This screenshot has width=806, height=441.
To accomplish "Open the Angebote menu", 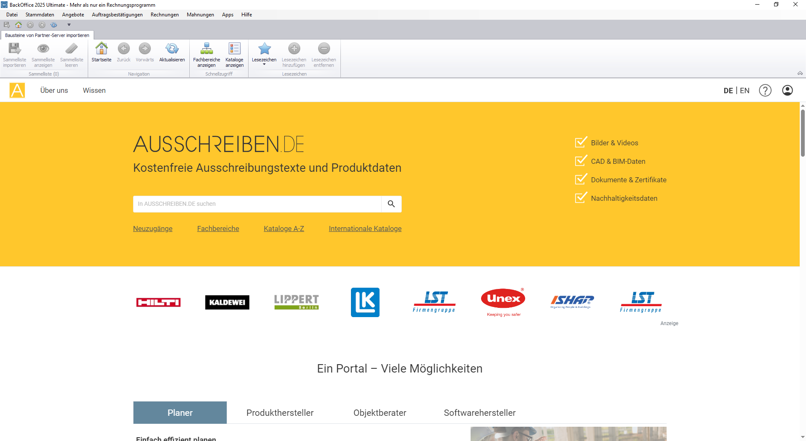I will [73, 15].
